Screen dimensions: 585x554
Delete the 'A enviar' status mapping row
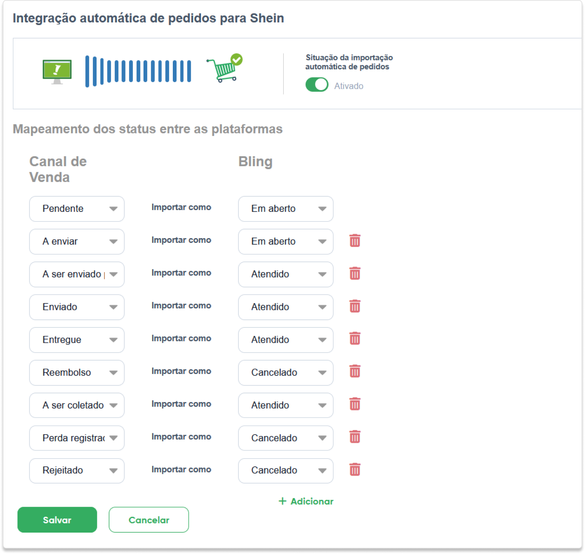(355, 241)
